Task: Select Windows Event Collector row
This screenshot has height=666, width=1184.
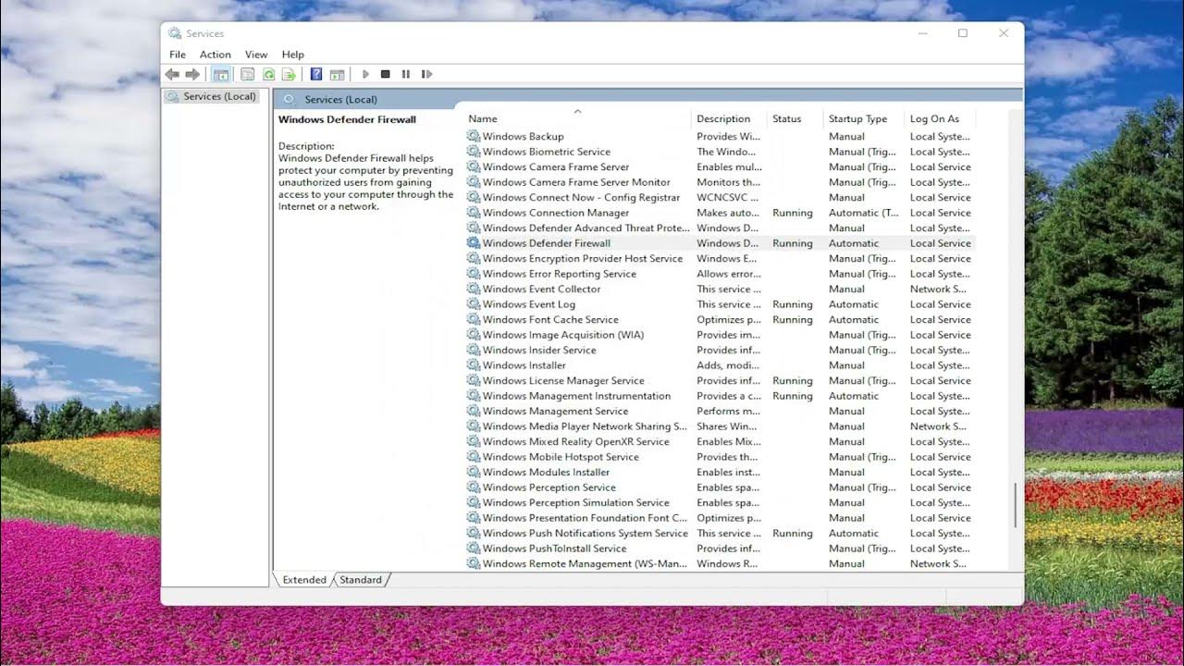Action: click(720, 289)
